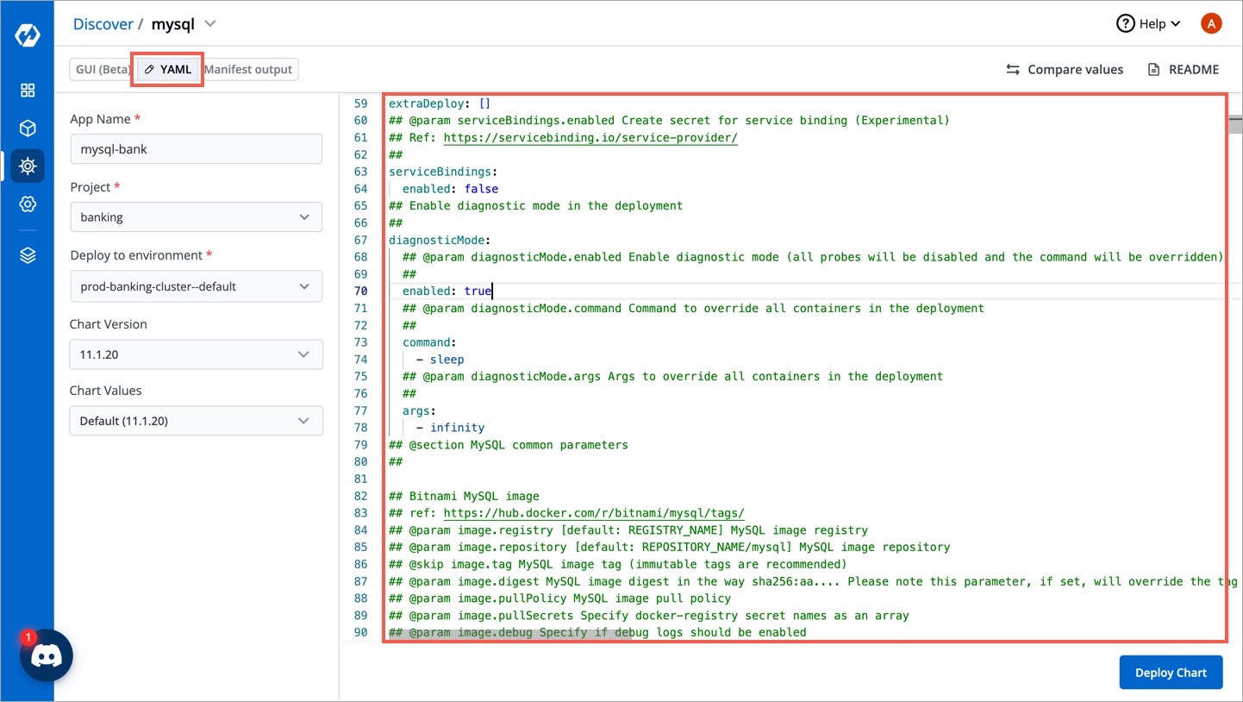Expand the mysql chart name dropdown

[x=210, y=24]
